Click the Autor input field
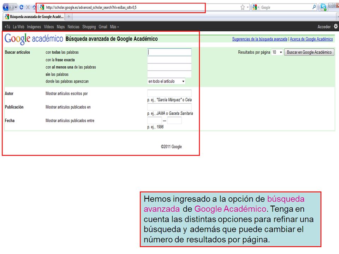The height and width of the screenshot is (254, 339). pos(169,93)
